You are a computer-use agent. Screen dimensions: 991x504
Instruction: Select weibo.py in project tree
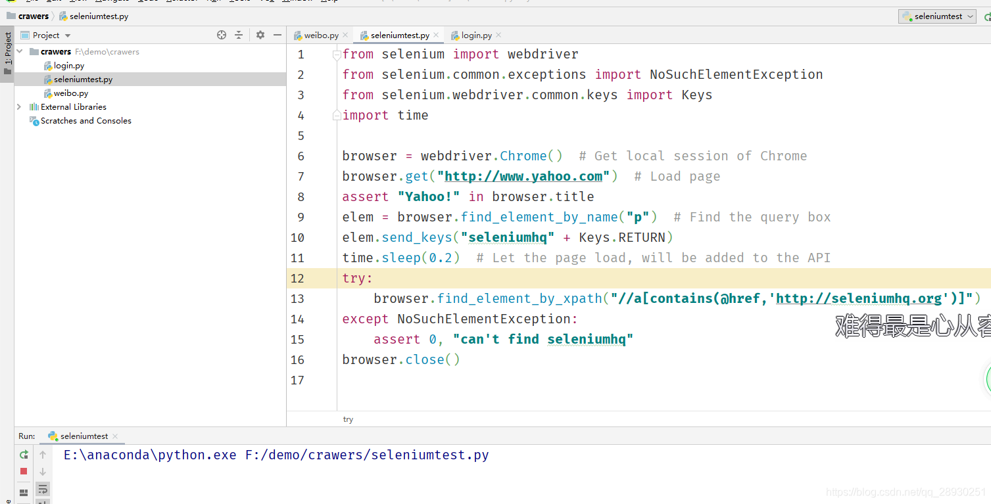click(x=71, y=93)
